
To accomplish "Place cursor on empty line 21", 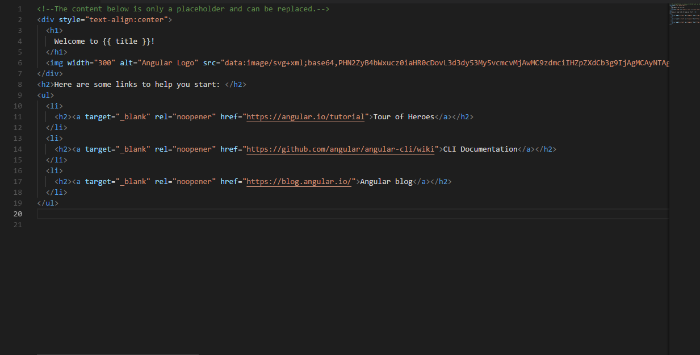I will coord(227,225).
